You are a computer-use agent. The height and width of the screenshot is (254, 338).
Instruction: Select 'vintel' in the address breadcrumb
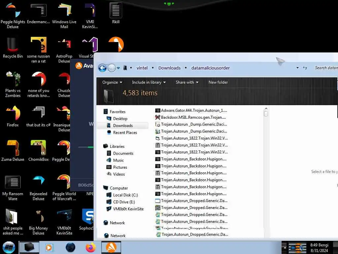click(142, 68)
